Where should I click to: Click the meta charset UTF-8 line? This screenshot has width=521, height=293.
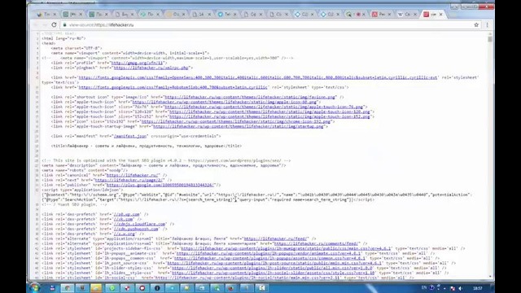click(77, 48)
